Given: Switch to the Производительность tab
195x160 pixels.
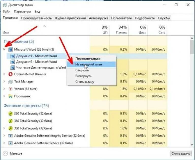Looking at the screenshot, I should [36, 18].
